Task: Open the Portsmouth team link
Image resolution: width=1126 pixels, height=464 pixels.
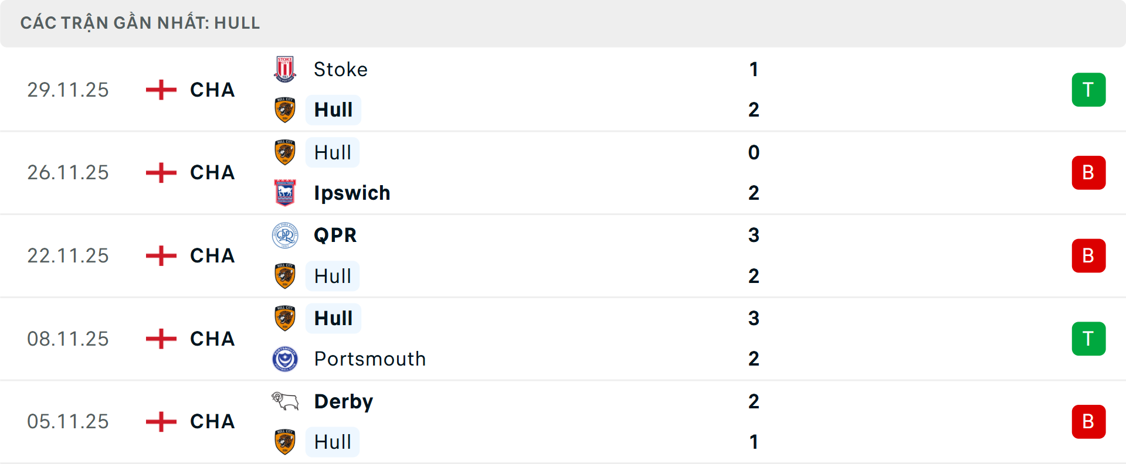Action: coord(370,359)
